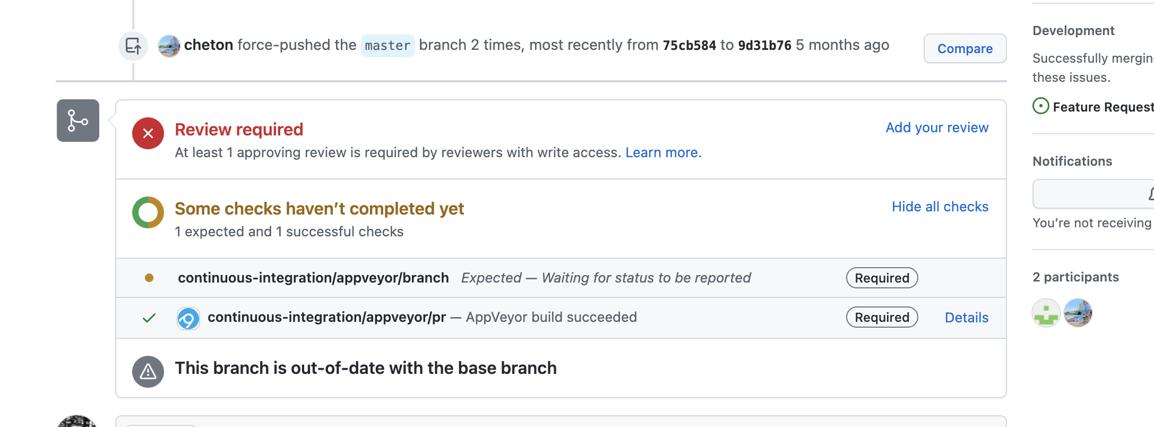Open the Feature Request linked issue
The image size is (1154, 427).
(x=1102, y=107)
